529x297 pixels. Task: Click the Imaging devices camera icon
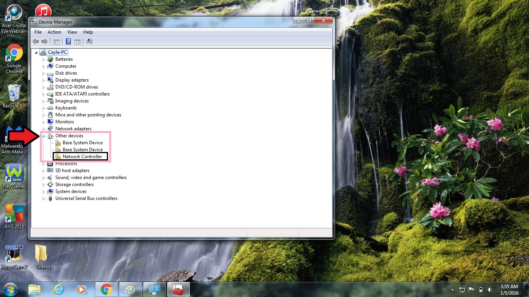[x=50, y=101]
